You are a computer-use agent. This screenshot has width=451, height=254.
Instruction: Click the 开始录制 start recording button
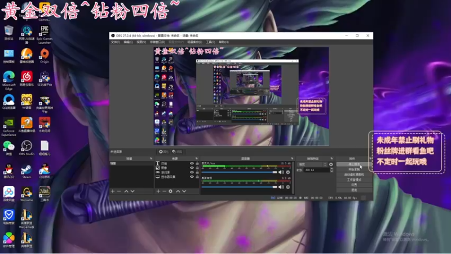pyautogui.click(x=354, y=169)
